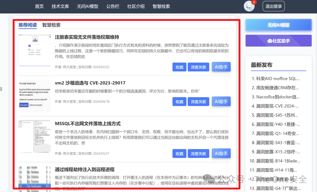Open article vm2 沙箱逃逸与 CVE-2023-29017
The width and height of the screenshot is (317, 192).
tap(90, 83)
